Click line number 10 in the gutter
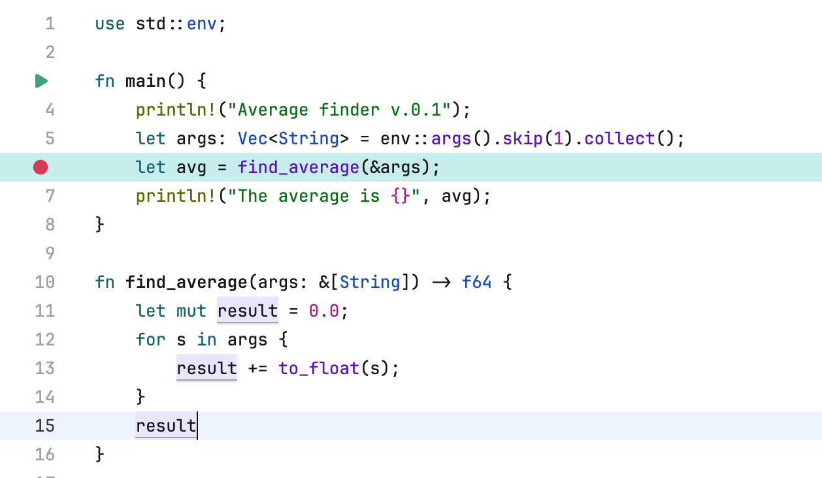822x478 pixels. tap(44, 282)
